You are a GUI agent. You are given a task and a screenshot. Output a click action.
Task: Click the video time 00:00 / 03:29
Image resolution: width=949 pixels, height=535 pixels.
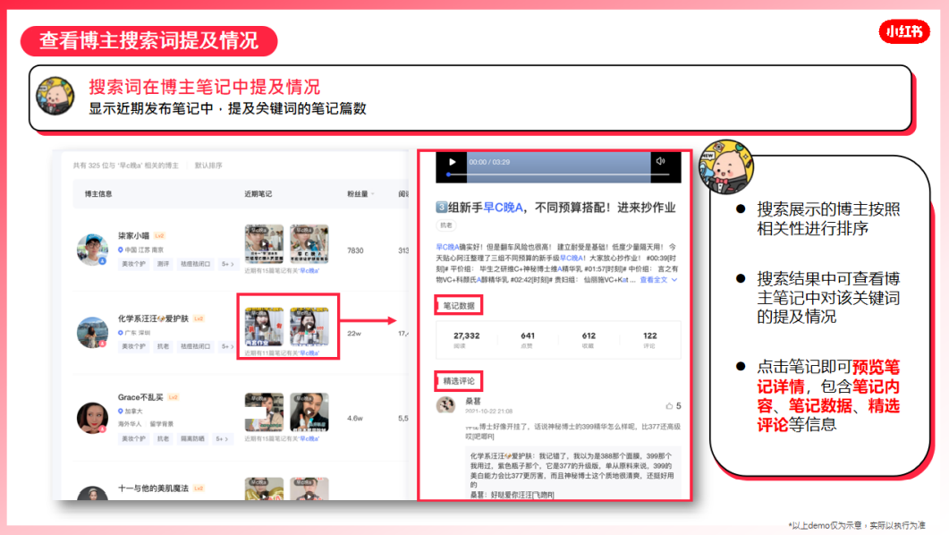pos(489,162)
